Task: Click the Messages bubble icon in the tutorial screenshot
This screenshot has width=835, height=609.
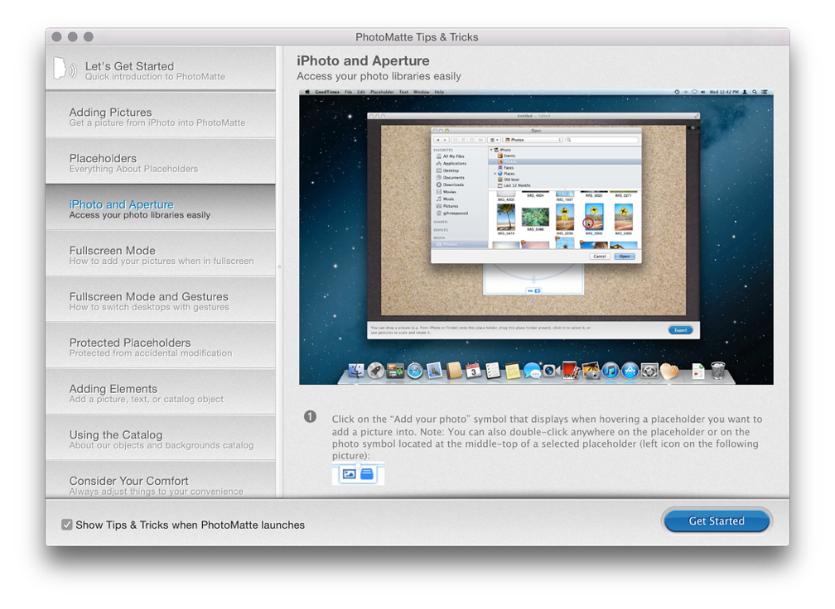Action: tap(532, 370)
